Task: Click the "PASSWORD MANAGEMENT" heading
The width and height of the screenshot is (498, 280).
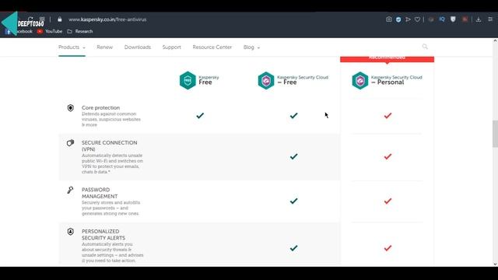Action: click(100, 193)
